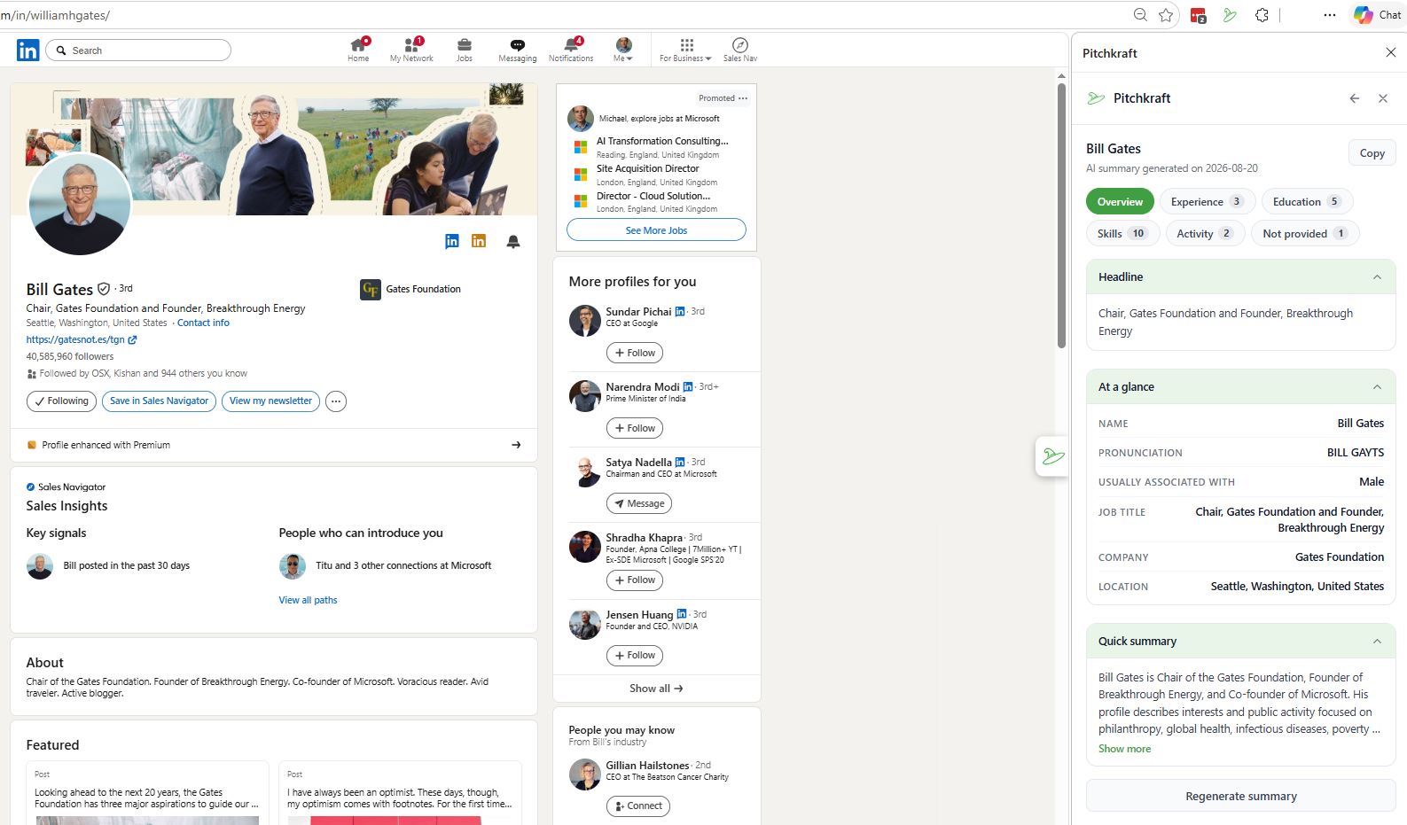Click 'Titu and 3 other connections at Microsoft'
The width and height of the screenshot is (1407, 825).
coord(403,565)
